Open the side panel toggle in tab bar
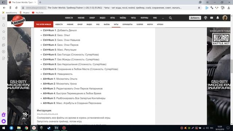The width and height of the screenshot is (233, 131). [x=4, y=2]
